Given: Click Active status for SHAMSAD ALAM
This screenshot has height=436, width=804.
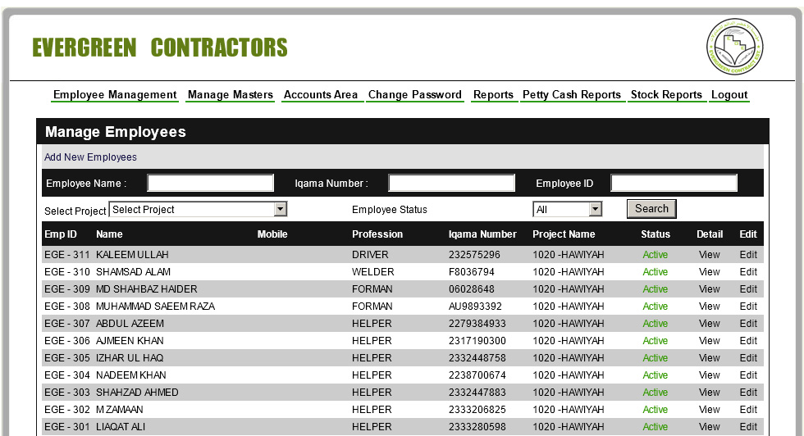Looking at the screenshot, I should pyautogui.click(x=656, y=272).
